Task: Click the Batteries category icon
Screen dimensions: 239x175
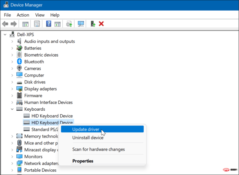Action: pyautogui.click(x=19, y=48)
